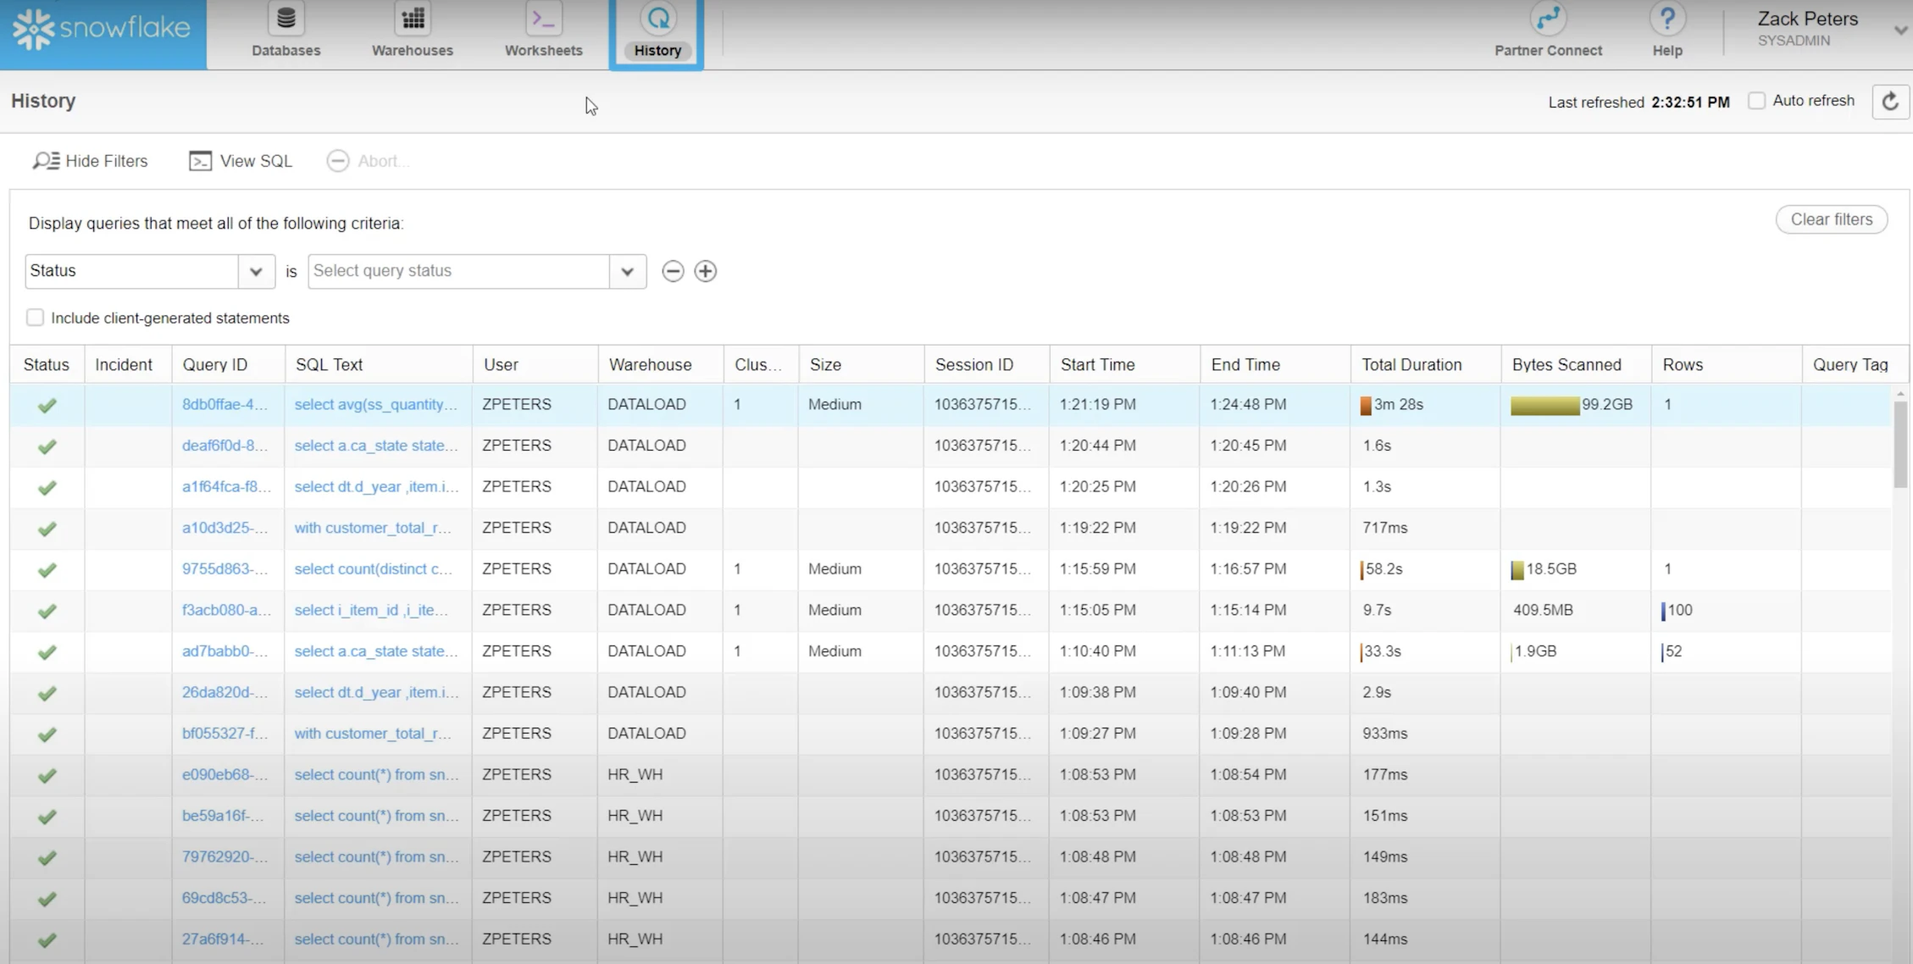This screenshot has width=1913, height=964.
Task: Open the Help menu
Action: pyautogui.click(x=1666, y=30)
